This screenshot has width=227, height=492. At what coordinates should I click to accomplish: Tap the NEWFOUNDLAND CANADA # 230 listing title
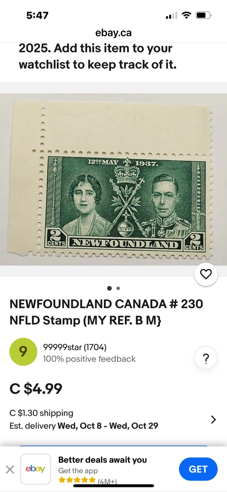point(106,312)
